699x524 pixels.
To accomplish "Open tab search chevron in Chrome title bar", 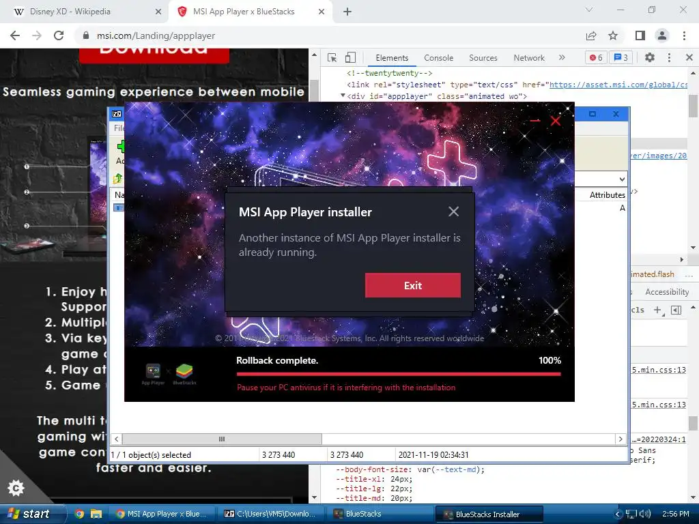I will (x=589, y=10).
